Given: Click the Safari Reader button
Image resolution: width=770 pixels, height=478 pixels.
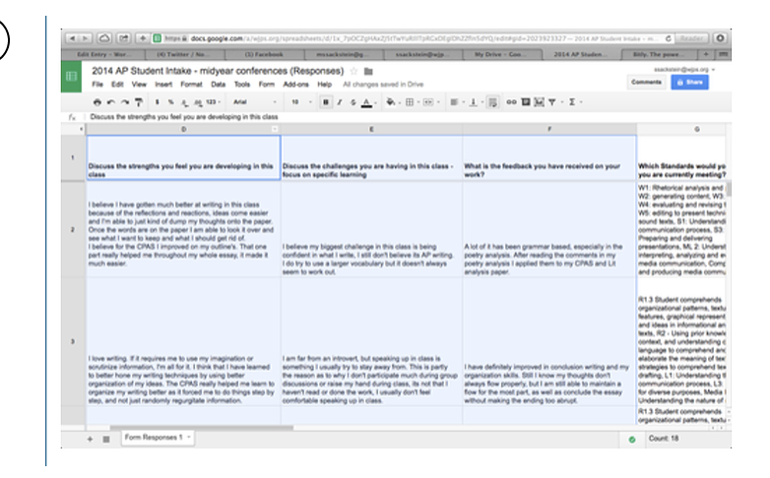Looking at the screenshot, I should 691,38.
